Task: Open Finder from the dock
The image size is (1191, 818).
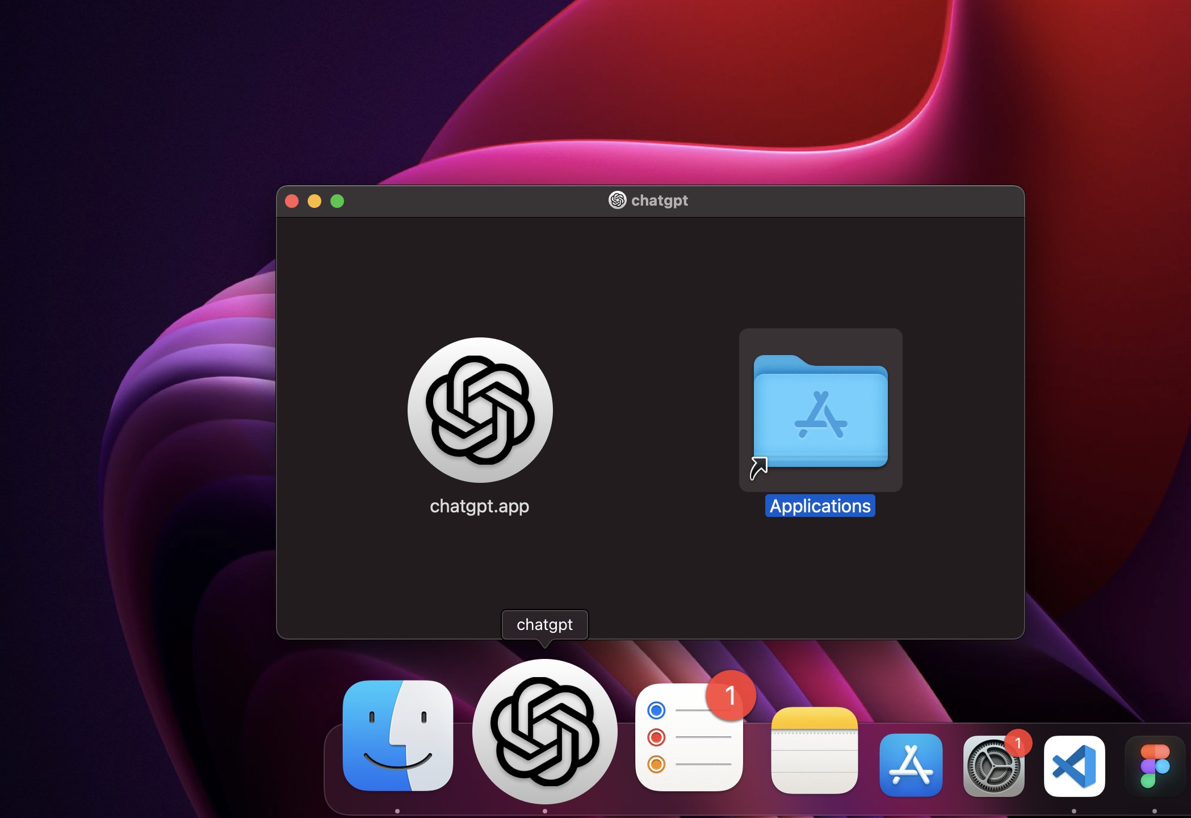Action: tap(398, 736)
